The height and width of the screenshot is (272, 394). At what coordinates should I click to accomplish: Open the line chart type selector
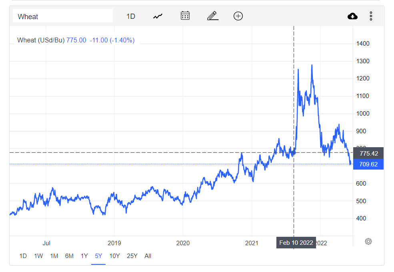point(158,16)
